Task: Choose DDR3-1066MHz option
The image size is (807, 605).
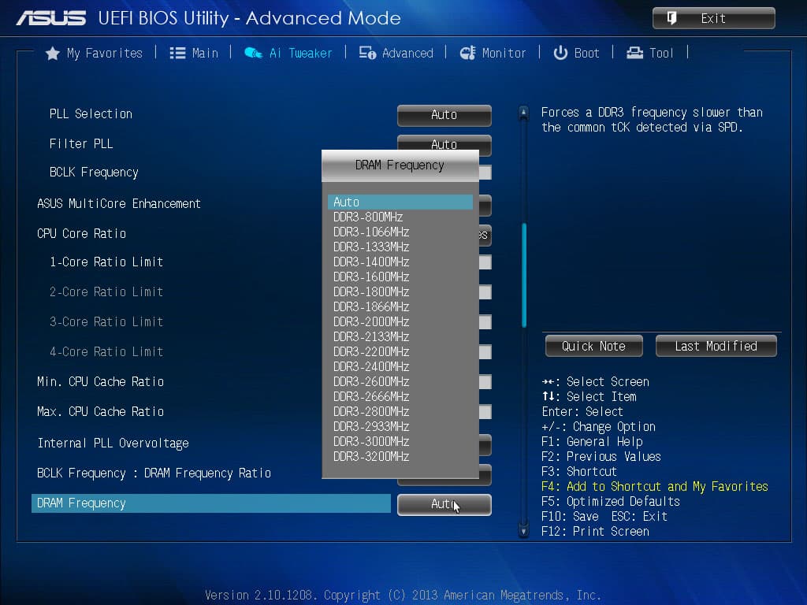Action: 400,232
